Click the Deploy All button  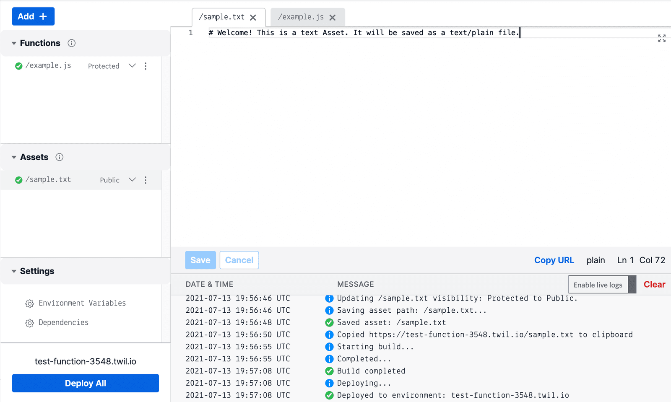(x=85, y=383)
